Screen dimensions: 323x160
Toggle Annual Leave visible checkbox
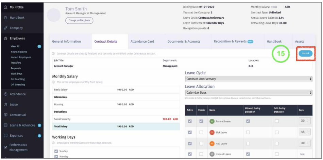click(201, 121)
